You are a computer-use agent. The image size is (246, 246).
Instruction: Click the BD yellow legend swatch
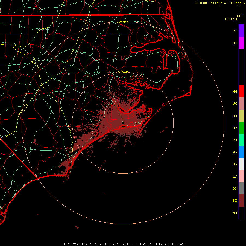241,116
